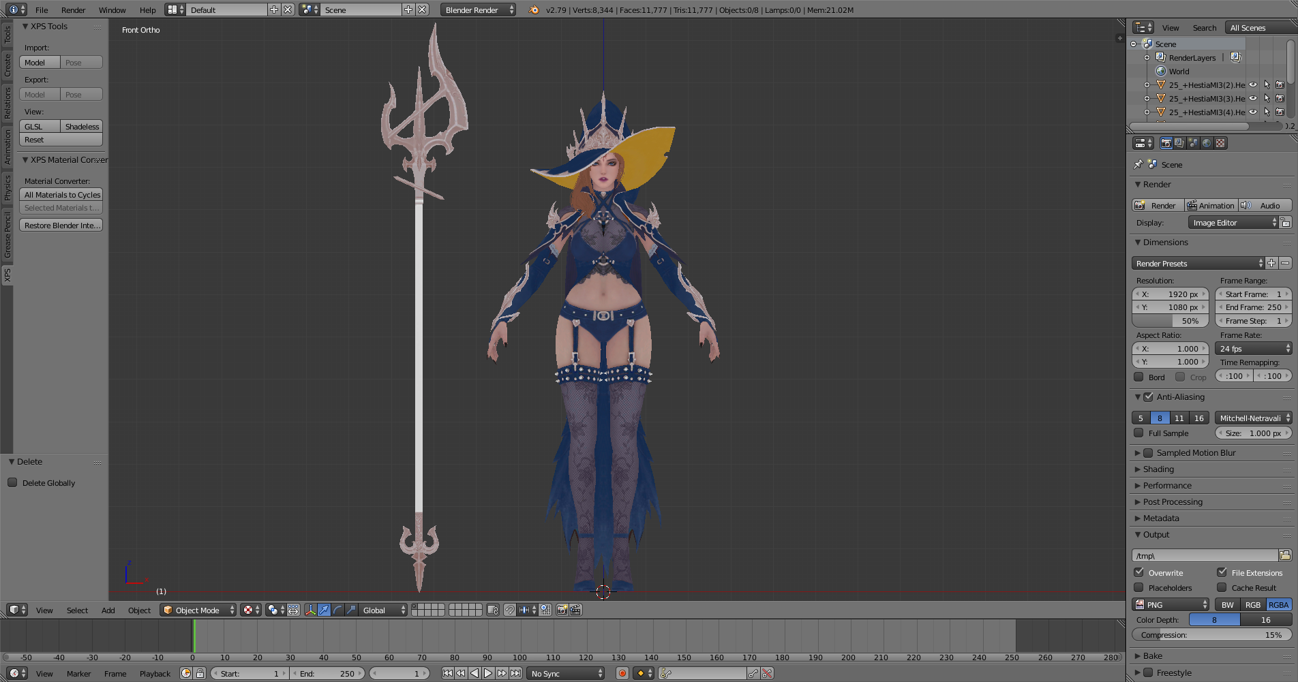
Task: Select the rotate manipulator arc icon
Action: pos(337,610)
